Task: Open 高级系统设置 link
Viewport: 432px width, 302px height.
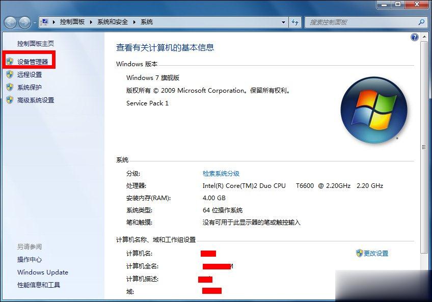Action: (x=36, y=100)
